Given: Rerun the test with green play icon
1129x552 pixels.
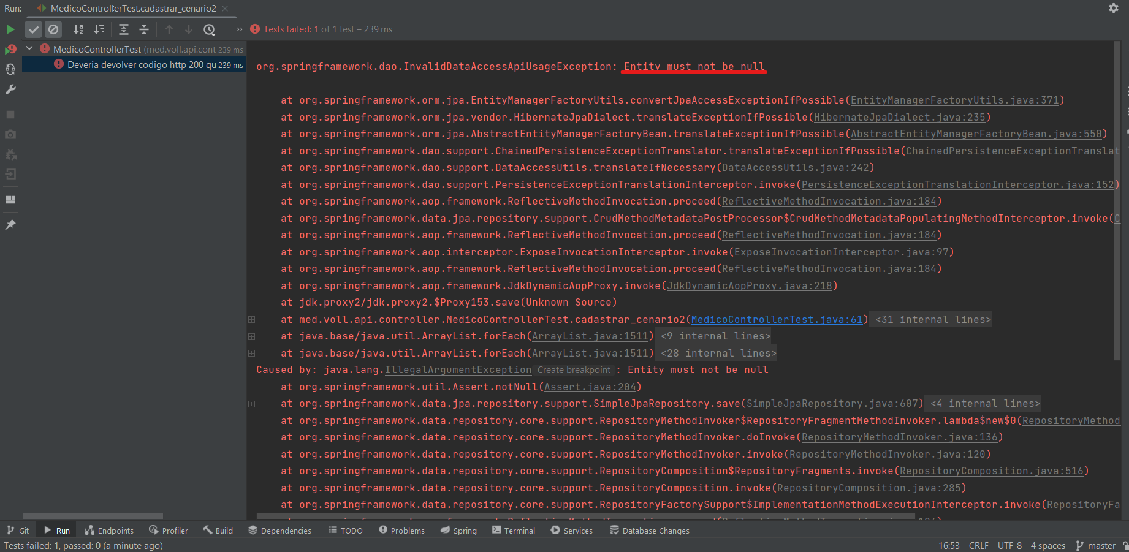Looking at the screenshot, I should click(x=10, y=29).
